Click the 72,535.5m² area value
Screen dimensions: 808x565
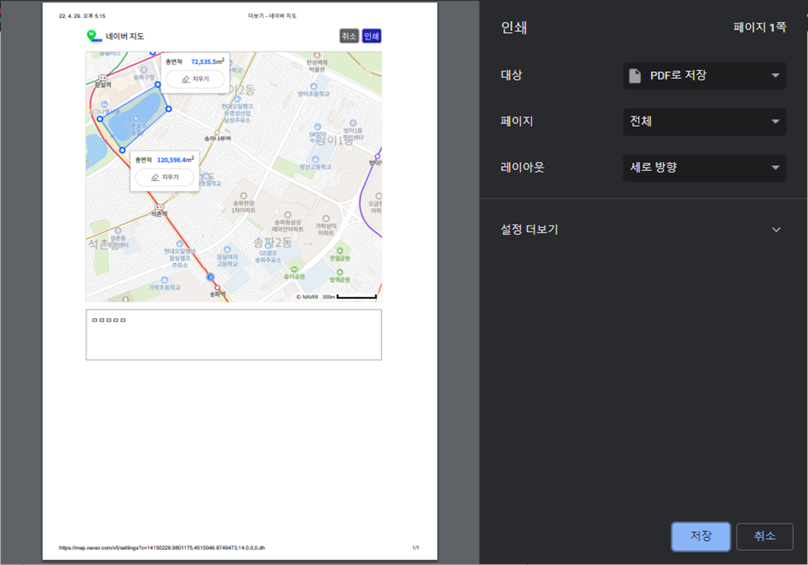coord(207,62)
